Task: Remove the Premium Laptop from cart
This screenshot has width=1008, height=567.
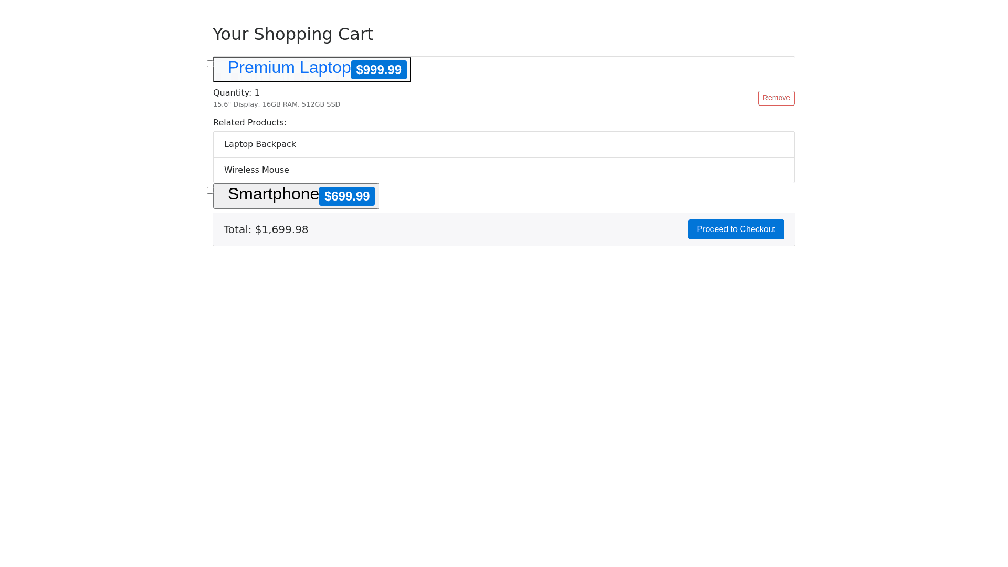Action: pos(776,98)
